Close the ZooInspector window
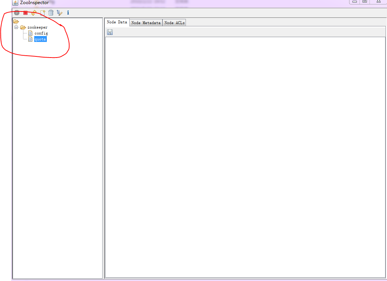 coord(378,1)
